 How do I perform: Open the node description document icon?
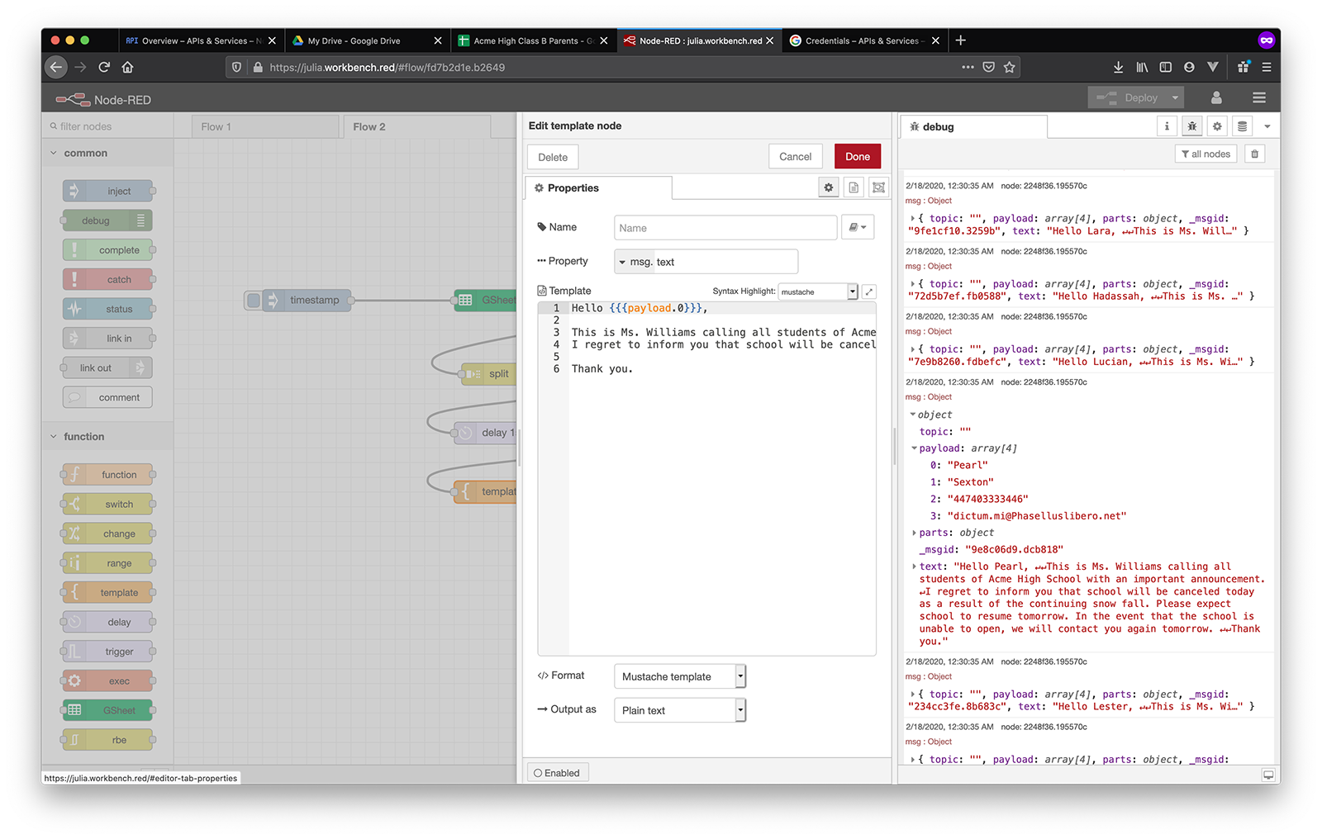pyautogui.click(x=854, y=187)
